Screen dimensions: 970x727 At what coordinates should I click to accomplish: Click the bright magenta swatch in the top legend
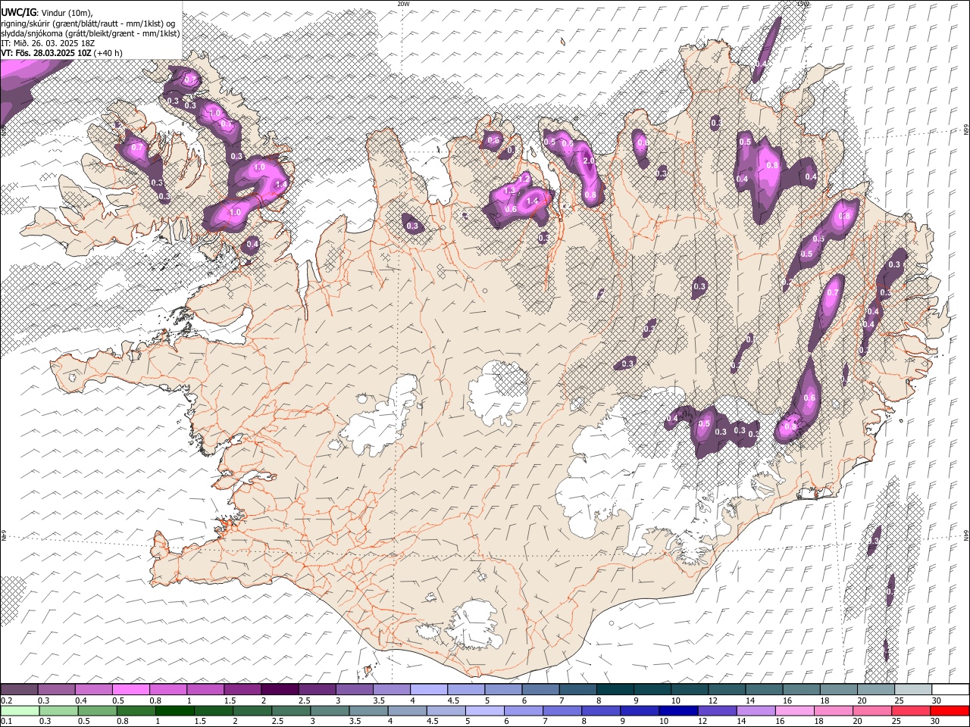tap(130, 689)
